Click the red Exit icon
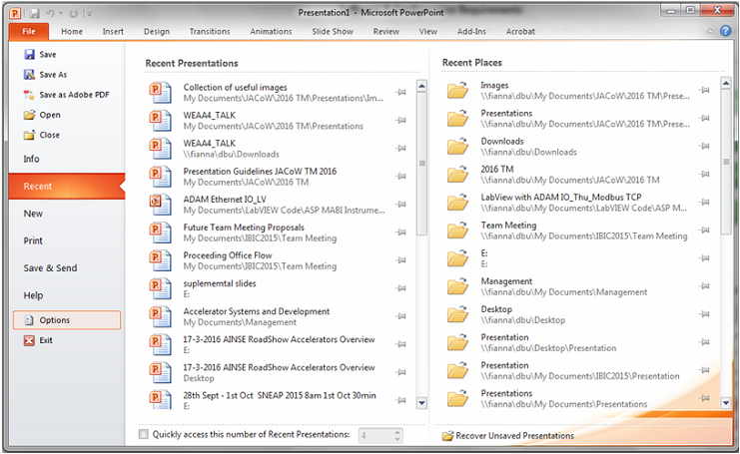The image size is (740, 454). click(29, 340)
